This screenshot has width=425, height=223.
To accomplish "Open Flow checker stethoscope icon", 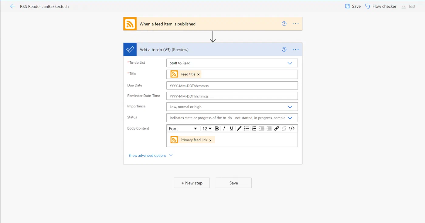I will pyautogui.click(x=368, y=6).
